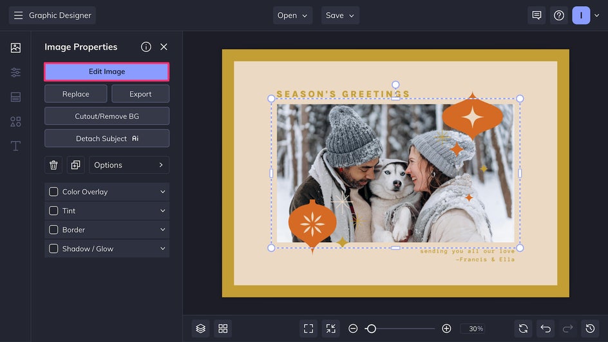
Task: Open the Layers panel icon
Action: click(200, 328)
